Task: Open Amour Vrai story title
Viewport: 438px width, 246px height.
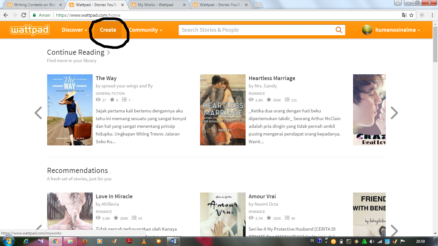Action: (x=262, y=196)
